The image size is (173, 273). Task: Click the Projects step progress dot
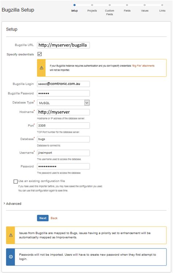(92, 5)
